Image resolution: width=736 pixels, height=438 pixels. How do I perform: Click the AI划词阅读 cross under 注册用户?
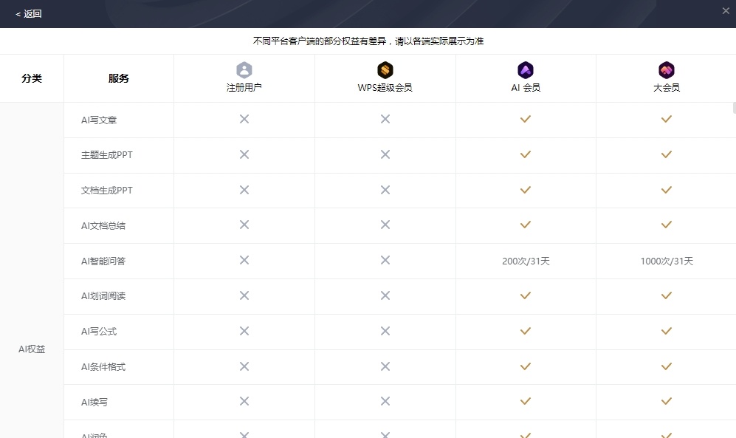(244, 295)
